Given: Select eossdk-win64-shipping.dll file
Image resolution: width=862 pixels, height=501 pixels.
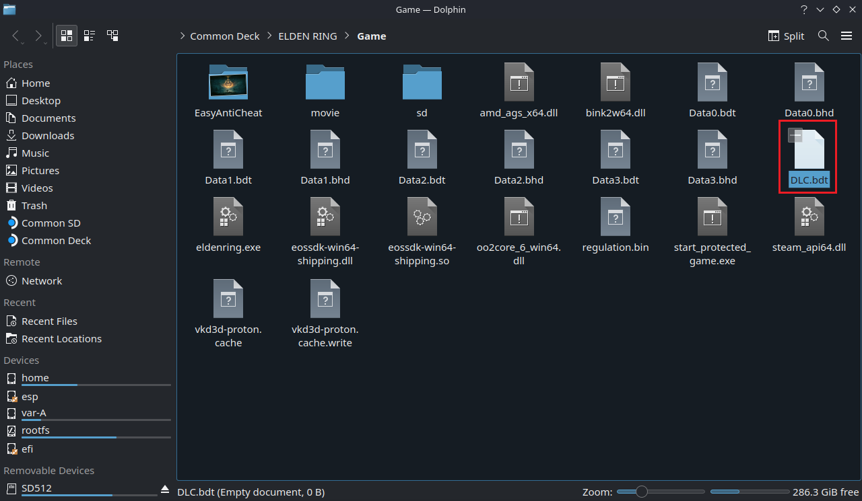Looking at the screenshot, I should (x=325, y=232).
